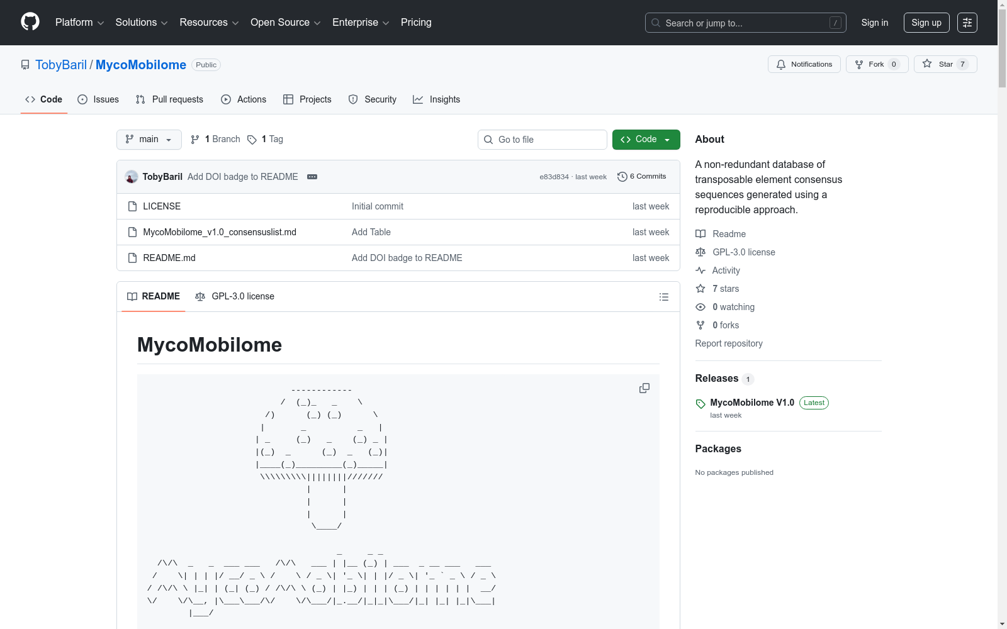Click the consensuslist file icon
Screen dimensions: 1007x629
pos(132,232)
